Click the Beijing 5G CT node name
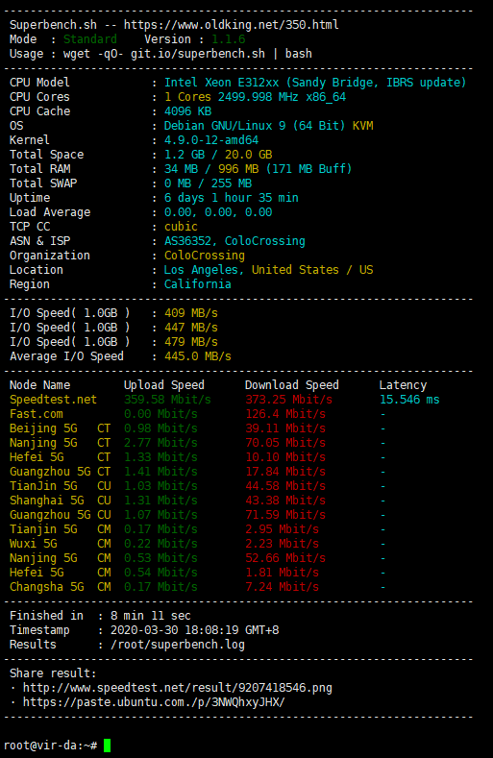The height and width of the screenshot is (758, 493). coord(60,428)
